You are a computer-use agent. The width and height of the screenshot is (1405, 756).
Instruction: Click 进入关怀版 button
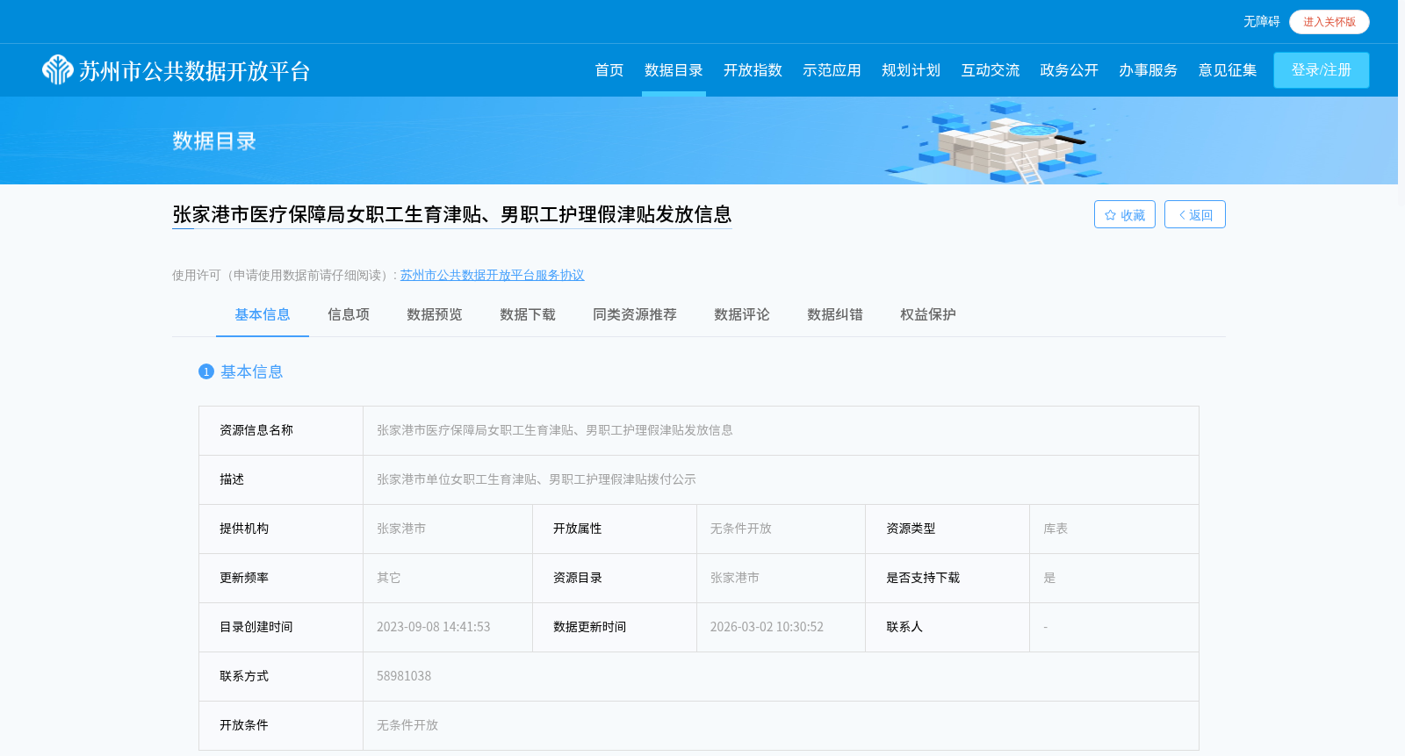(x=1329, y=22)
